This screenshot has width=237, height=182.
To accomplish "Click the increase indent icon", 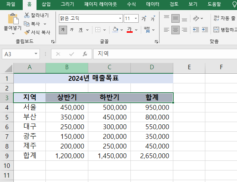I will point(205,30).
